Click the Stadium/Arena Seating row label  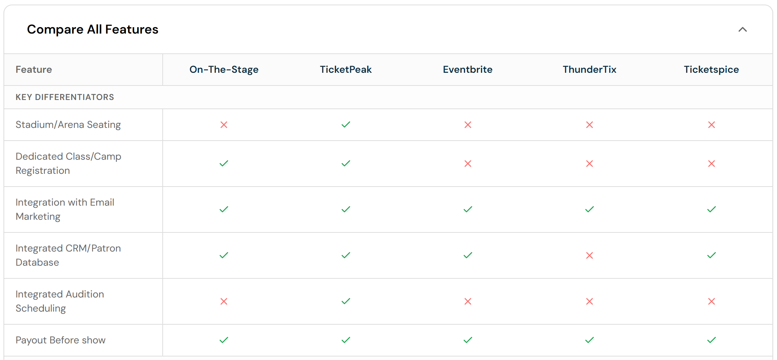(x=68, y=125)
